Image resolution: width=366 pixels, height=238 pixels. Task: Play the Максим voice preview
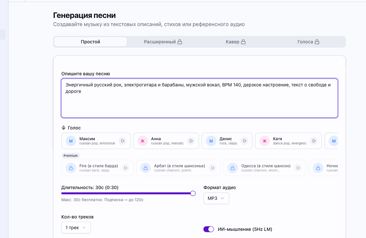click(123, 141)
